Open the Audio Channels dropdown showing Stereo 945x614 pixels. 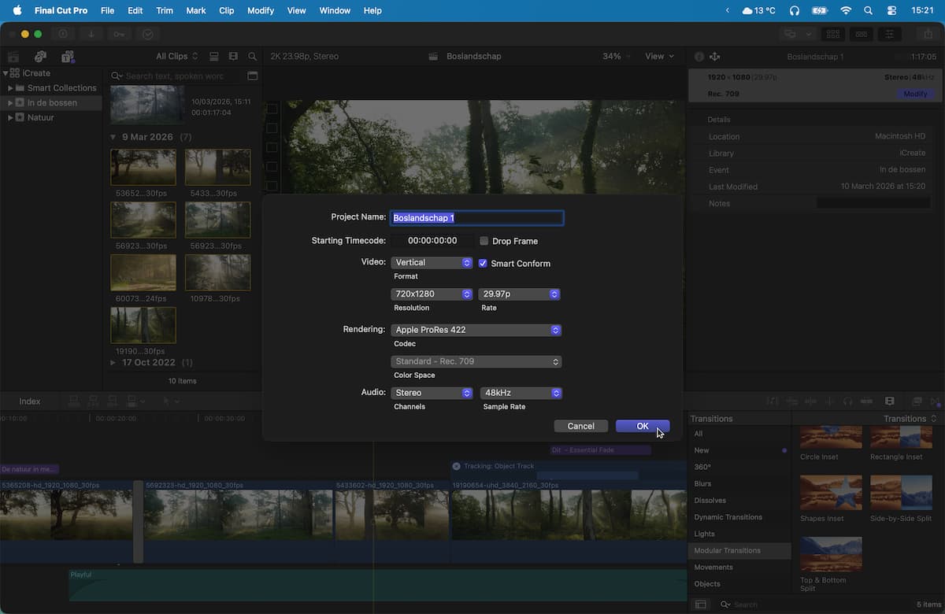point(432,393)
